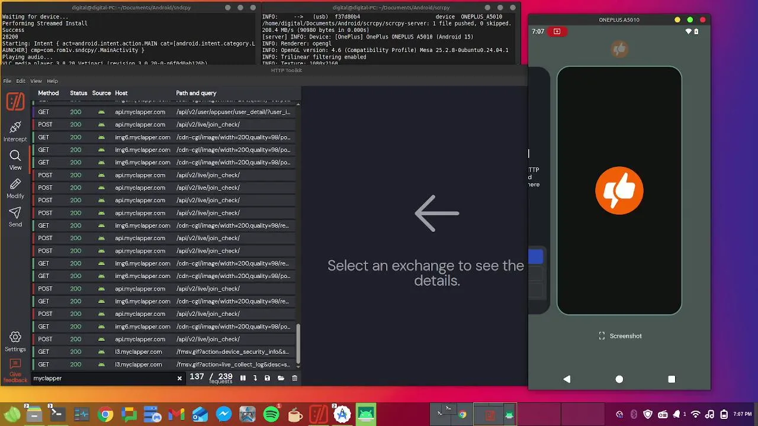Image resolution: width=758 pixels, height=426 pixels.
Task: Clear all requests with the trash icon
Action: [294, 378]
